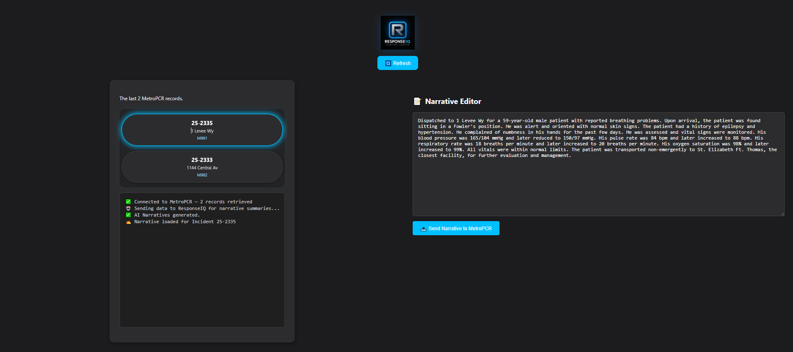This screenshot has height=352, width=793.
Task: Click green check next to Connected to MetroPCR
Action: 128,202
